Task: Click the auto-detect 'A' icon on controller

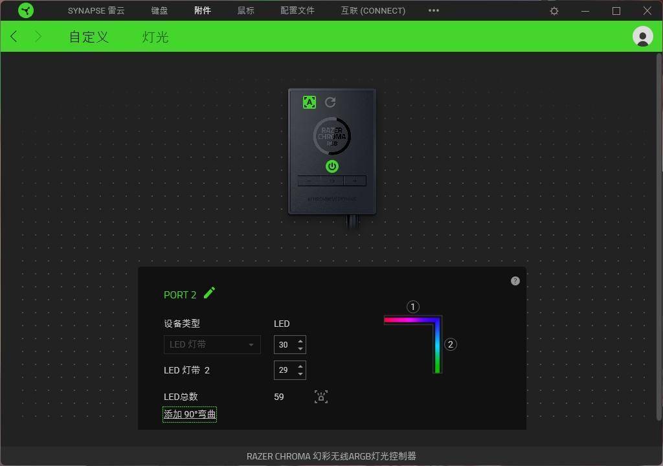Action: pos(309,102)
